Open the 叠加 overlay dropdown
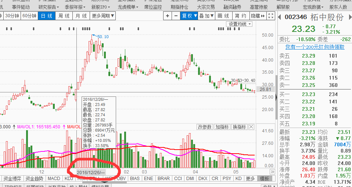The image size is (352, 187). (206, 16)
